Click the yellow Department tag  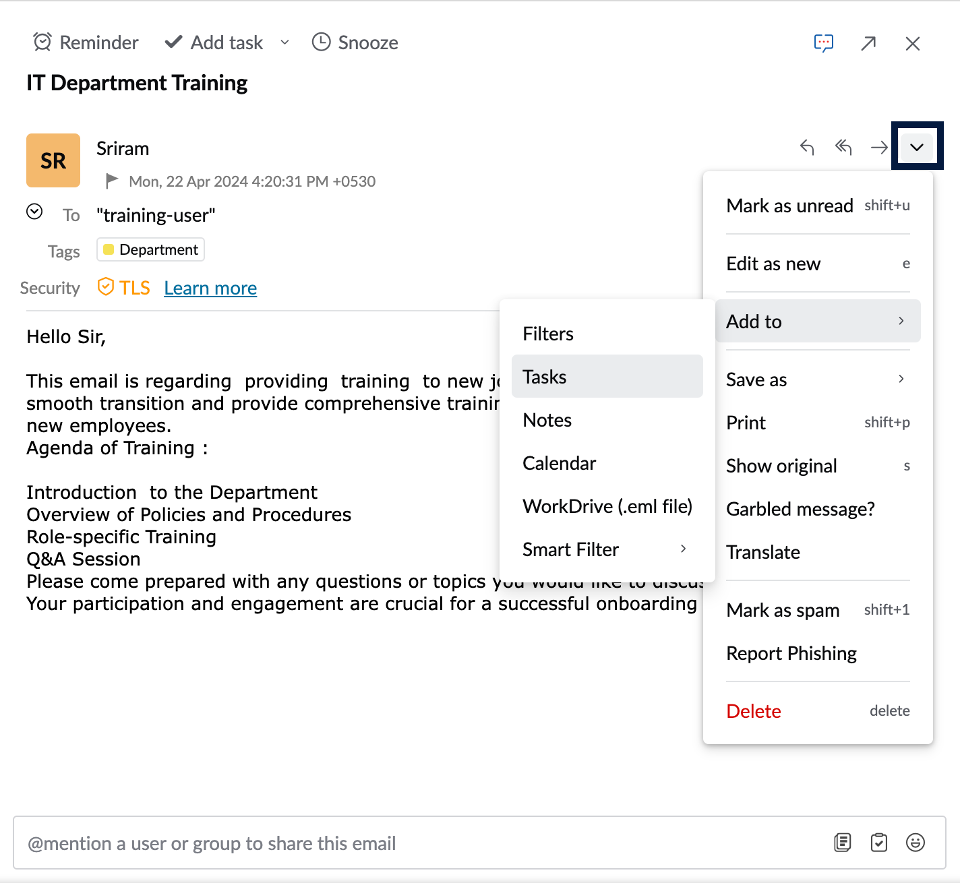(151, 250)
